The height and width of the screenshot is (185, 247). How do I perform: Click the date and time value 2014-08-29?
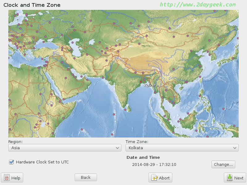pos(154,164)
